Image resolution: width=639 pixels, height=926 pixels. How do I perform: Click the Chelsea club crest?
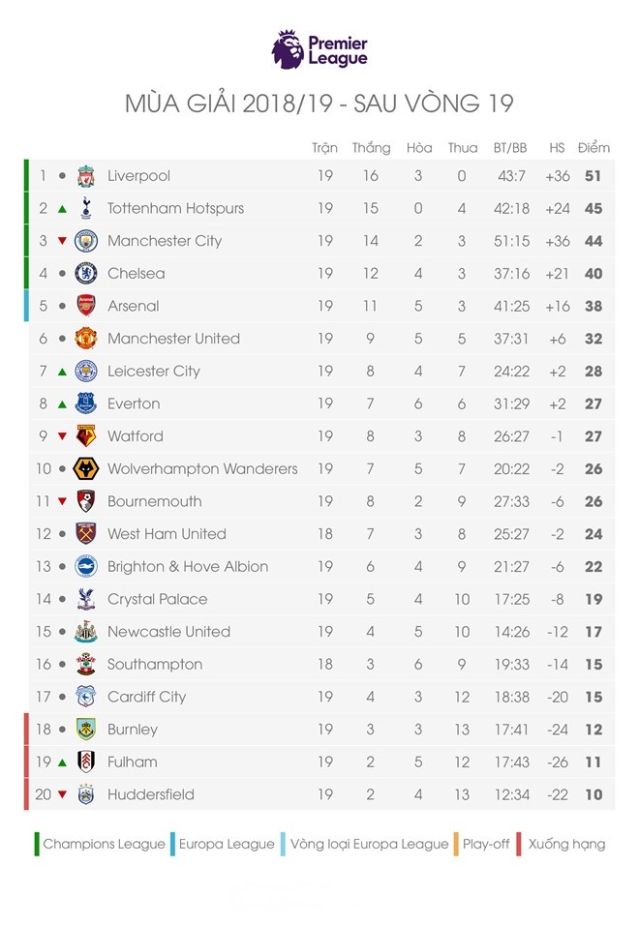click(86, 274)
